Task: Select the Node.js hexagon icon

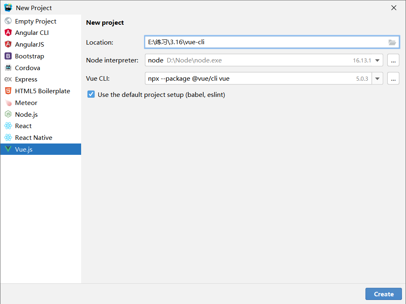Action: [x=8, y=115]
